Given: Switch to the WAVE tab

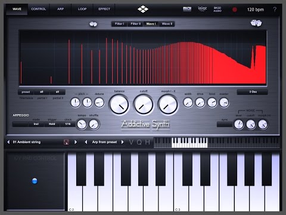Looking at the screenshot, I should click(17, 9).
